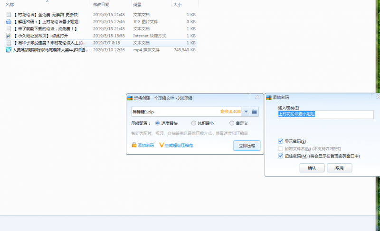Click the date 2019/7/7 8:18

[106, 43]
